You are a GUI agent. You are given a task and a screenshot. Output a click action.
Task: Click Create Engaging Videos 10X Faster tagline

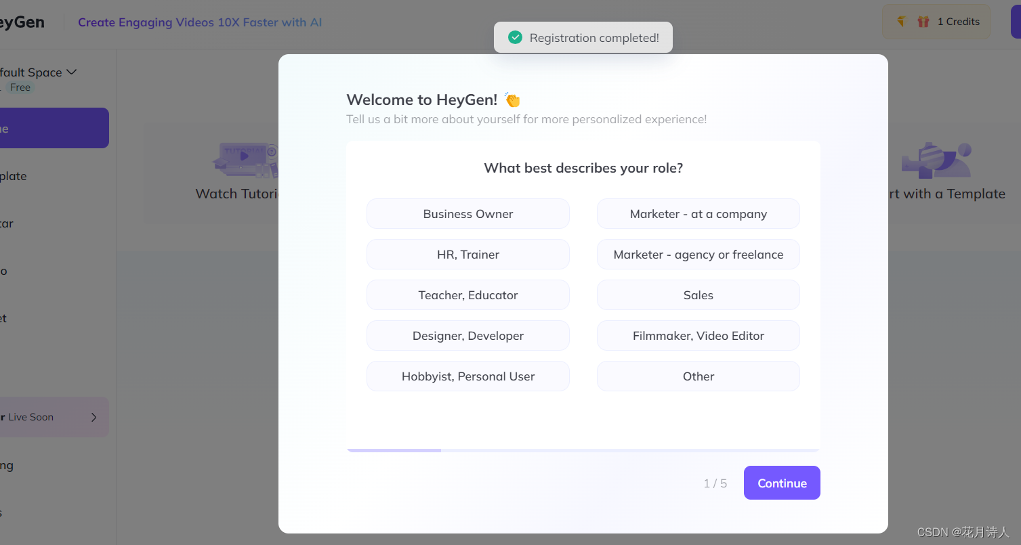[x=200, y=22]
